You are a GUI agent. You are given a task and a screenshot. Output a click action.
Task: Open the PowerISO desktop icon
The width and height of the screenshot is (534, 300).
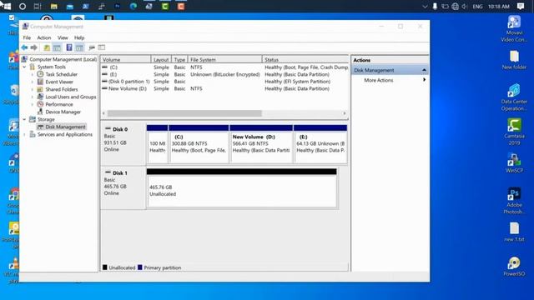tap(514, 267)
